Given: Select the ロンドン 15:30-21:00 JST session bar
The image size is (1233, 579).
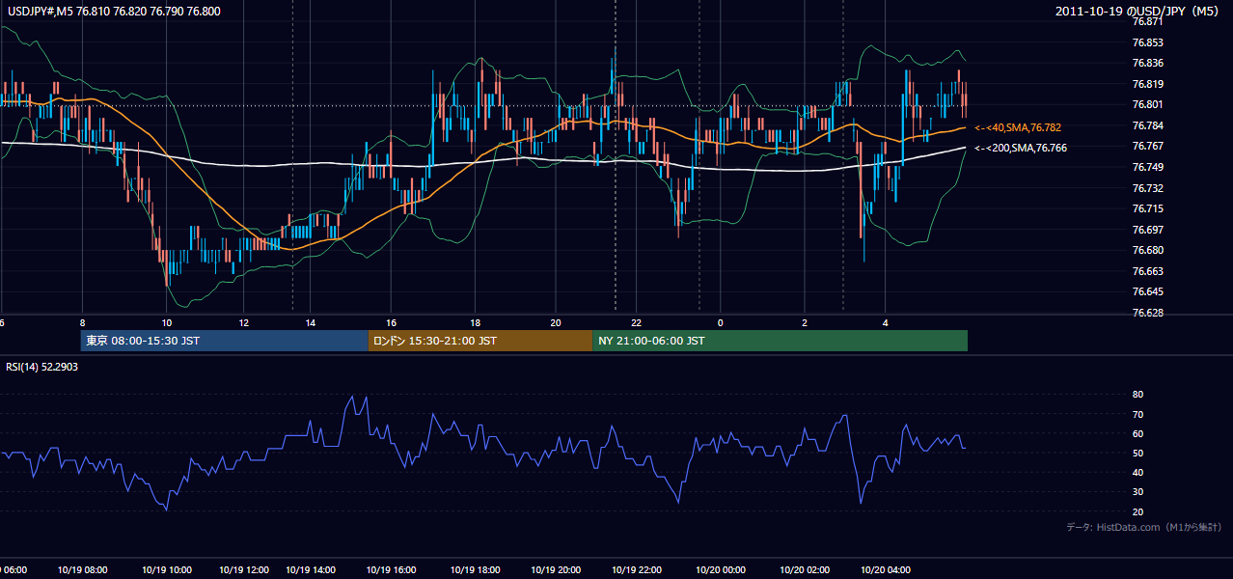Looking at the screenshot, I should pyautogui.click(x=479, y=341).
